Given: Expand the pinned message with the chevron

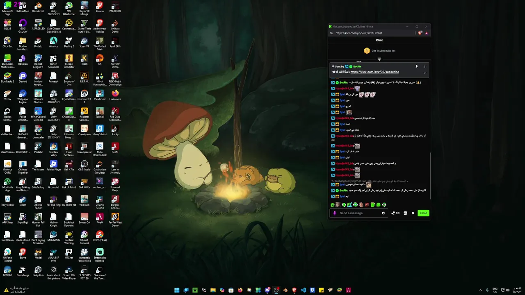Looking at the screenshot, I should (425, 73).
